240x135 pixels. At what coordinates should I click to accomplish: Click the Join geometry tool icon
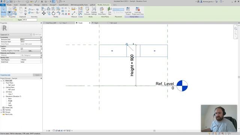pos(31,12)
